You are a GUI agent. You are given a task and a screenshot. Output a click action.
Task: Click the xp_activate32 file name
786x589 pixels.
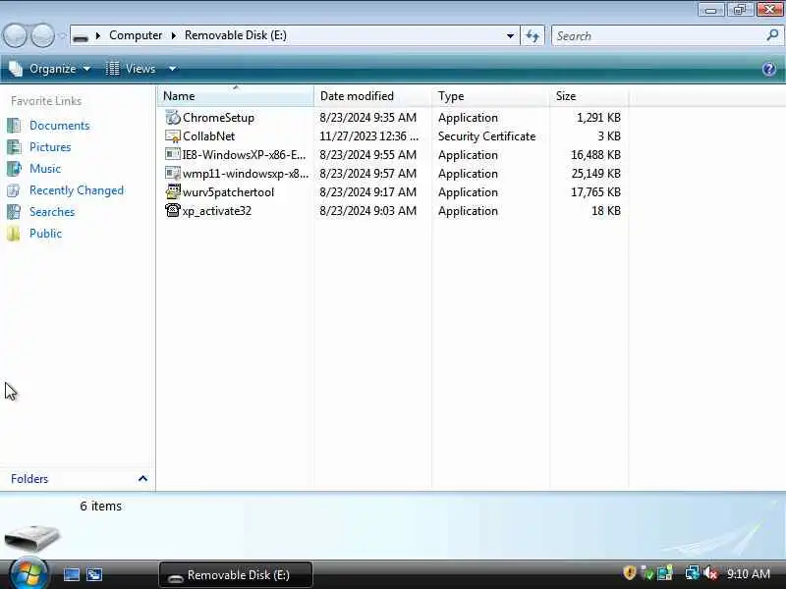pyautogui.click(x=217, y=211)
